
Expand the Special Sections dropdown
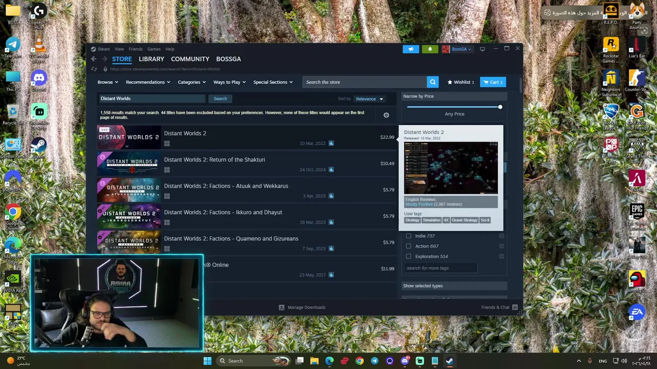(x=273, y=82)
